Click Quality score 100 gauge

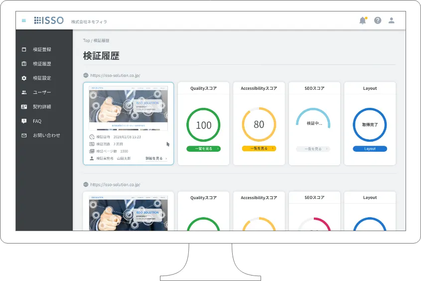click(x=203, y=125)
